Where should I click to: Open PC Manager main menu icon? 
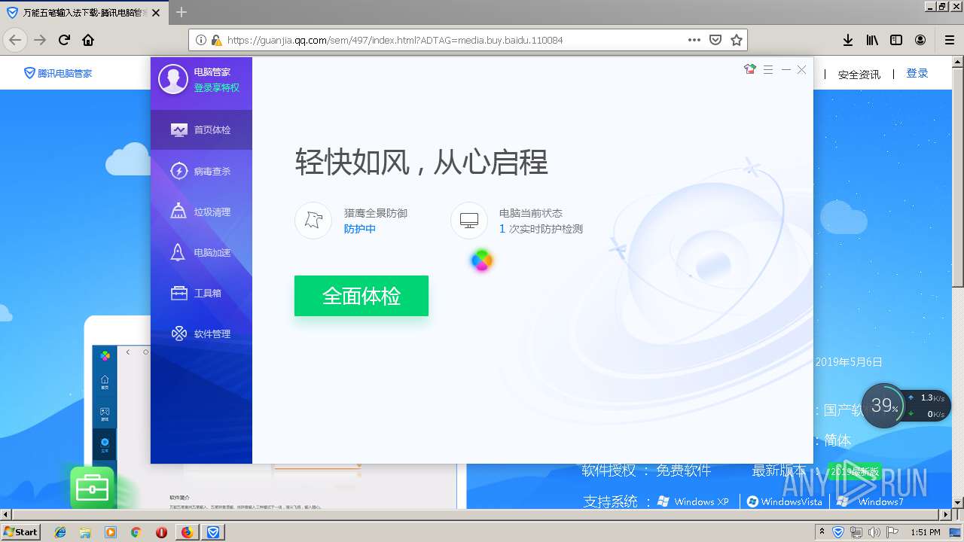768,69
